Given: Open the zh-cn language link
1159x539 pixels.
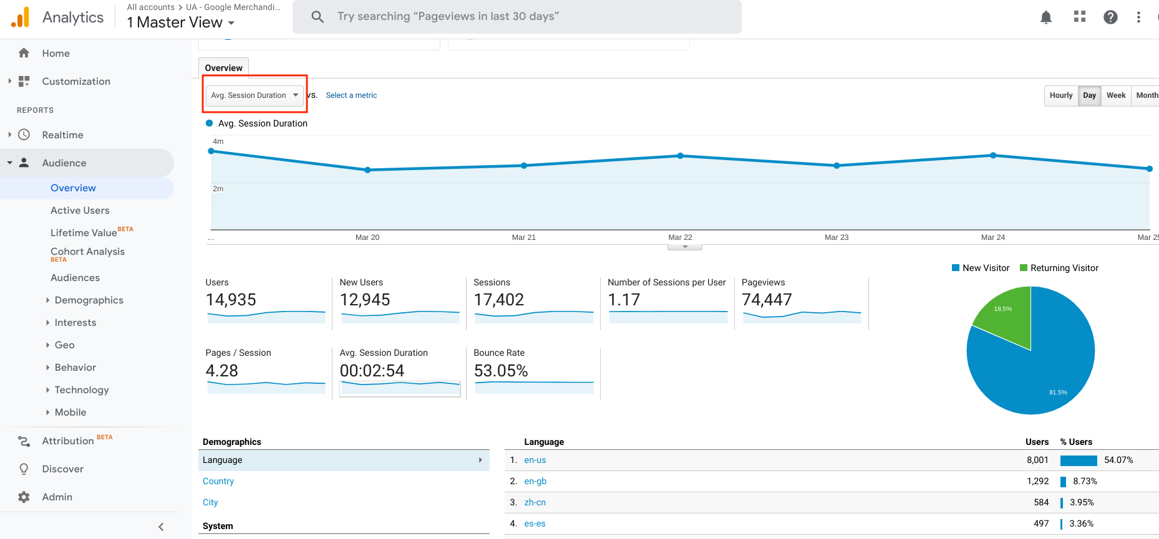Looking at the screenshot, I should tap(535, 502).
